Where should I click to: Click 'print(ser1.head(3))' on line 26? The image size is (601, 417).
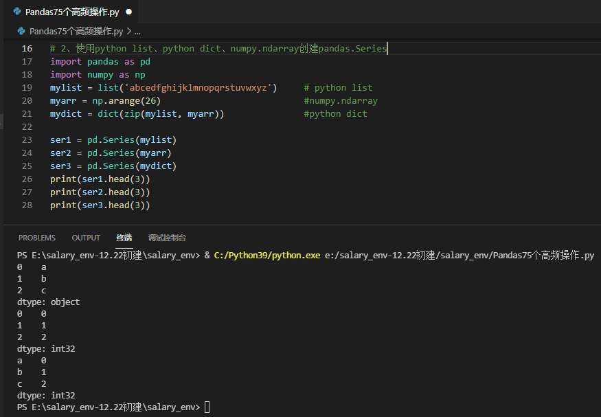click(100, 179)
